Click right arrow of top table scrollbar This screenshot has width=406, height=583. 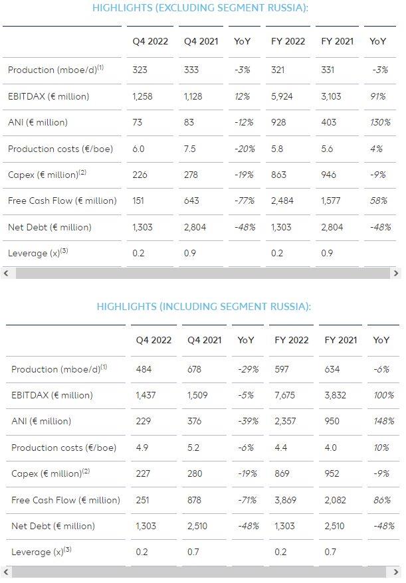click(x=396, y=274)
